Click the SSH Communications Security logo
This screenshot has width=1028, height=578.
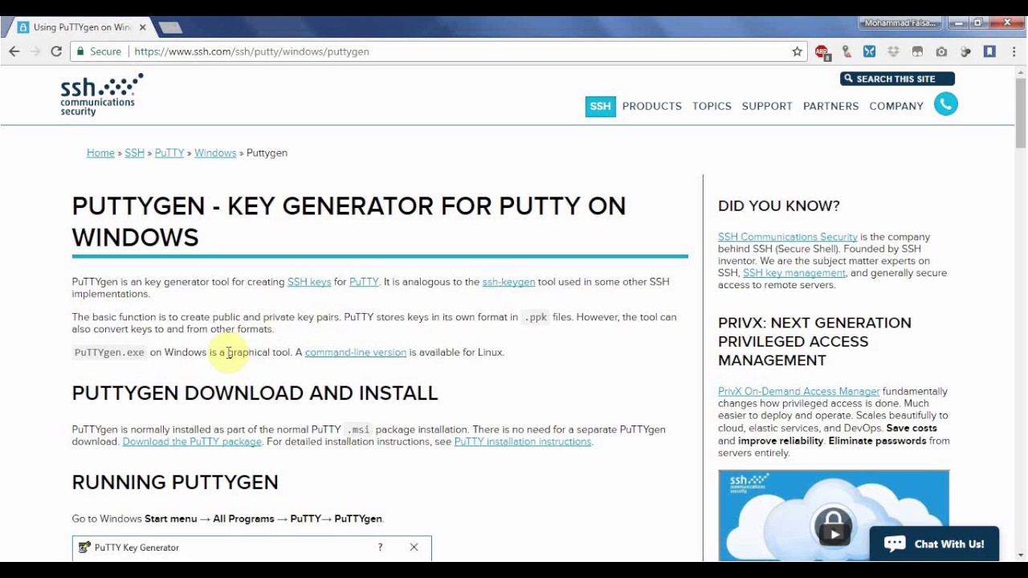(x=102, y=95)
